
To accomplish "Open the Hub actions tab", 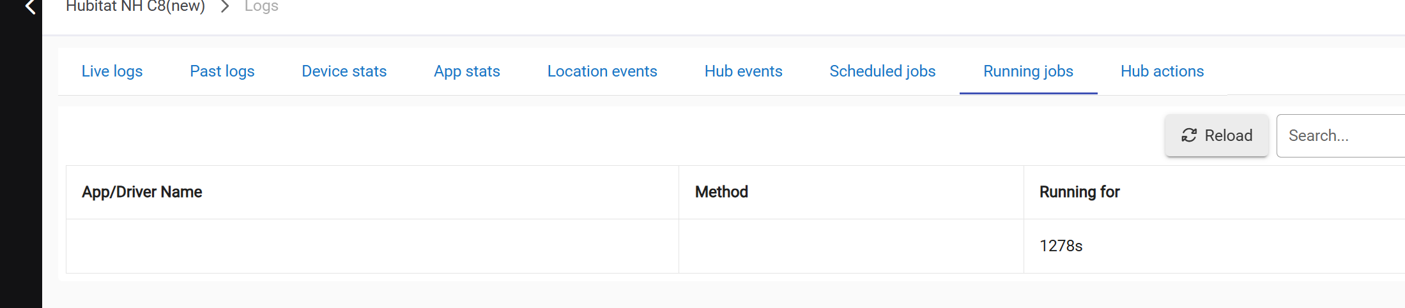I will (1162, 71).
